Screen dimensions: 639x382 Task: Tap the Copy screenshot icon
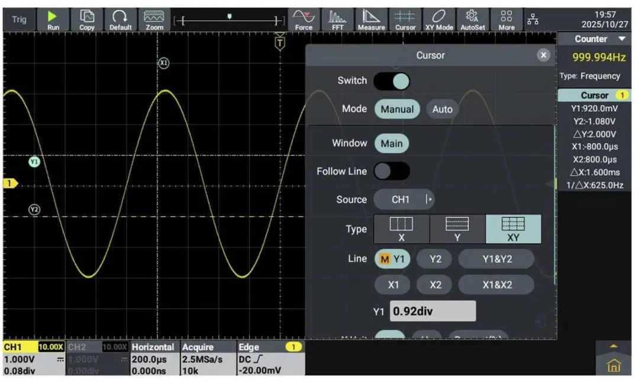point(87,20)
